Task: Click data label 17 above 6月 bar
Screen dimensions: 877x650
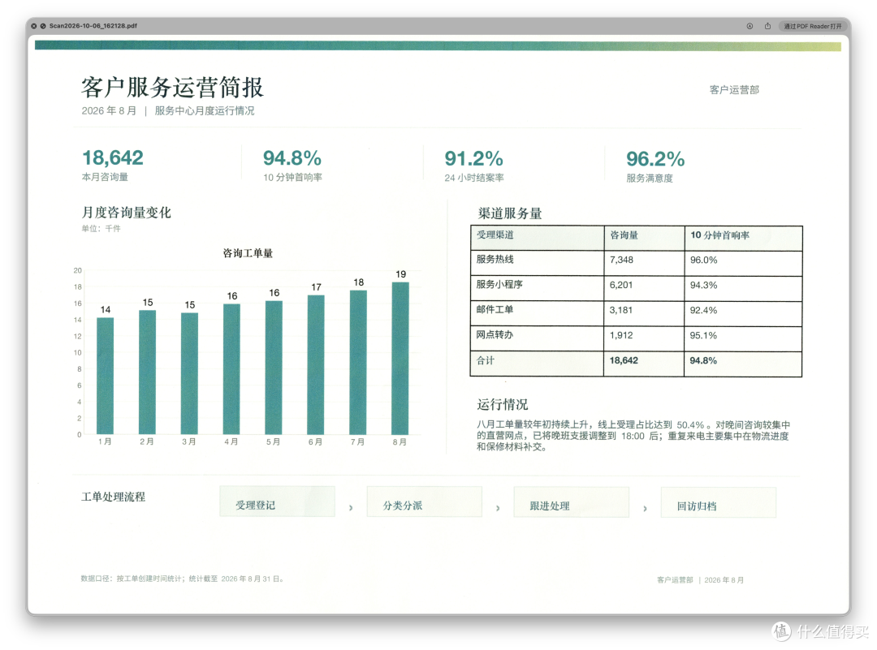Action: 316,286
